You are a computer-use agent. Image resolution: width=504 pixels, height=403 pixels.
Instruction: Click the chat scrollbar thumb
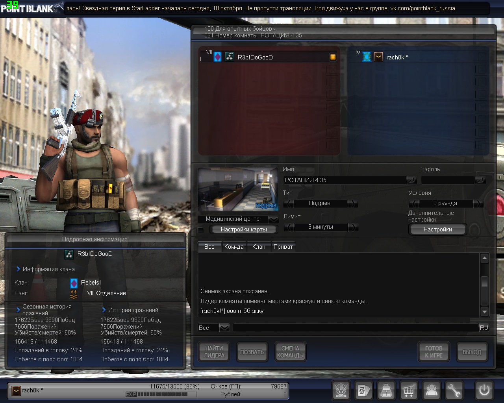coord(485,282)
